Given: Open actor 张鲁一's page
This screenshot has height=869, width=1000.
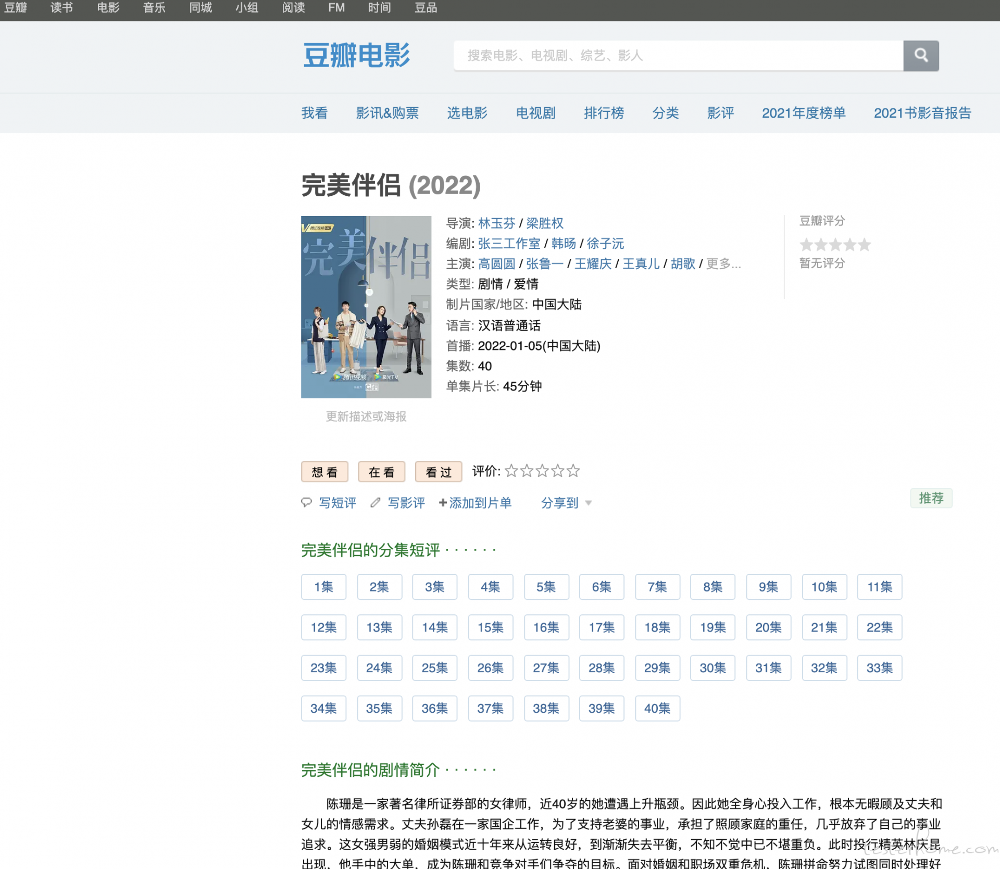Looking at the screenshot, I should 545,264.
